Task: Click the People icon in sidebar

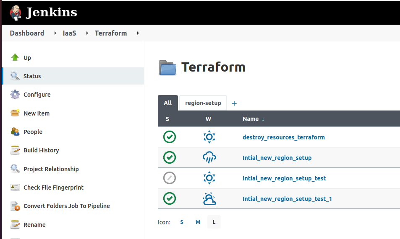Action: 15,132
